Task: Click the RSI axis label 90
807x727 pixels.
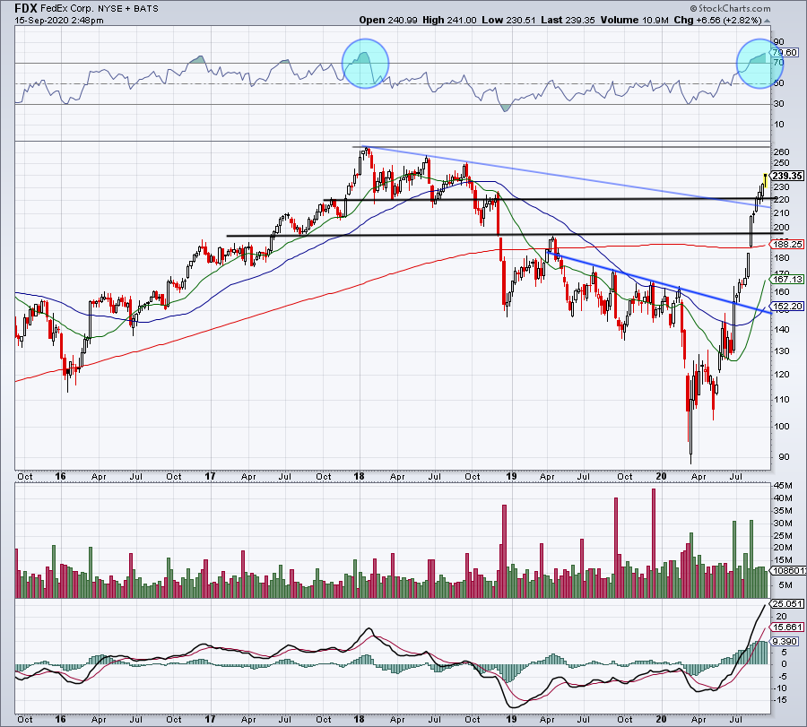Action: 778,41
